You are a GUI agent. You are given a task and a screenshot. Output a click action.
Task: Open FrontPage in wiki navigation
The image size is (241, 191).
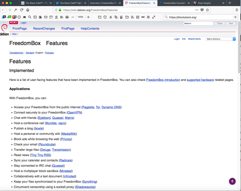[20, 29]
